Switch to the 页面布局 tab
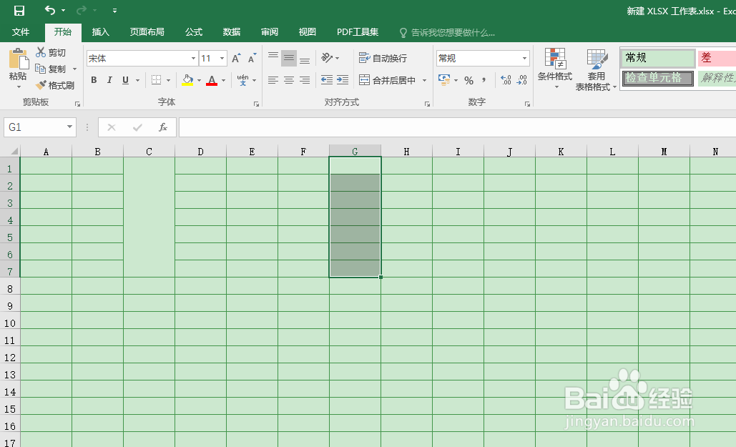The image size is (736, 447). click(147, 32)
